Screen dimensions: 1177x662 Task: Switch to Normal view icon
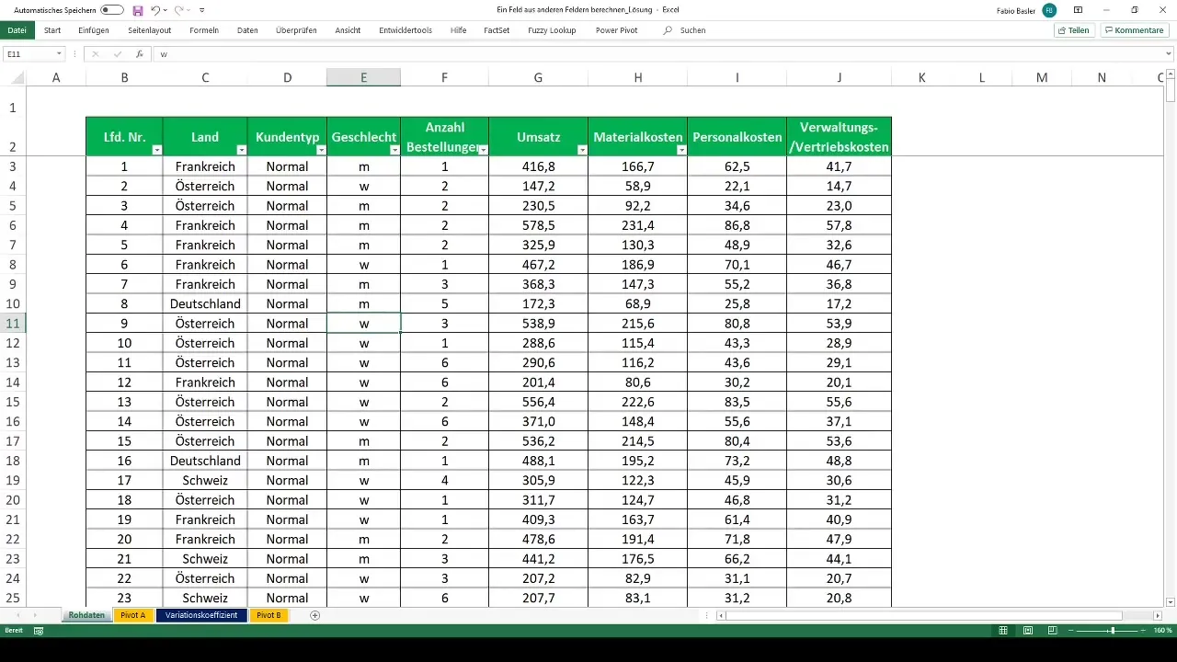click(x=1004, y=631)
